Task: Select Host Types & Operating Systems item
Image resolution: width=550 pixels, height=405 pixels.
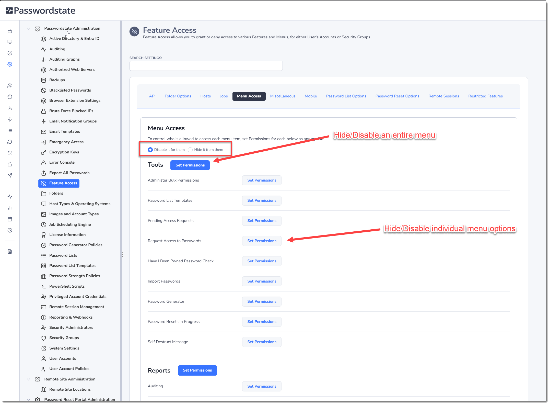Action: click(80, 204)
